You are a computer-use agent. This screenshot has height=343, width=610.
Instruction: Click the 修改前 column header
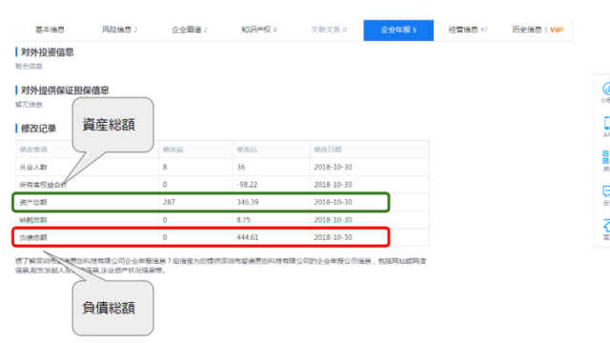pos(173,150)
